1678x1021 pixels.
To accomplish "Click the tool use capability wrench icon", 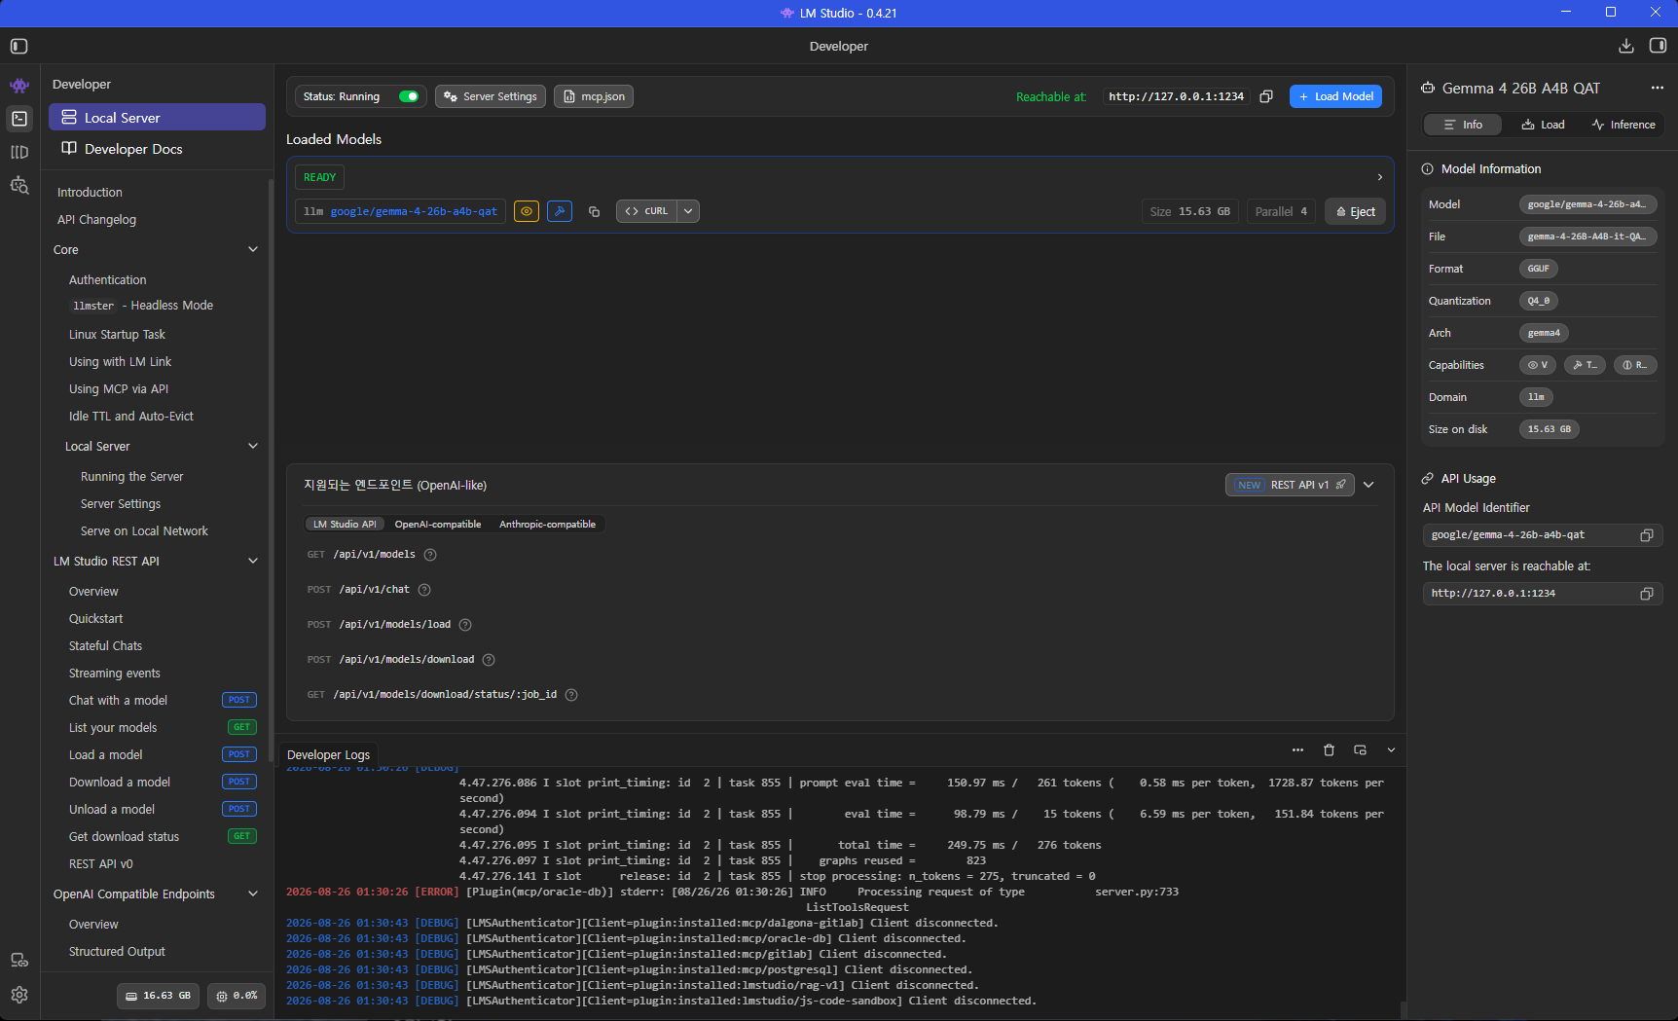I will 560,211.
